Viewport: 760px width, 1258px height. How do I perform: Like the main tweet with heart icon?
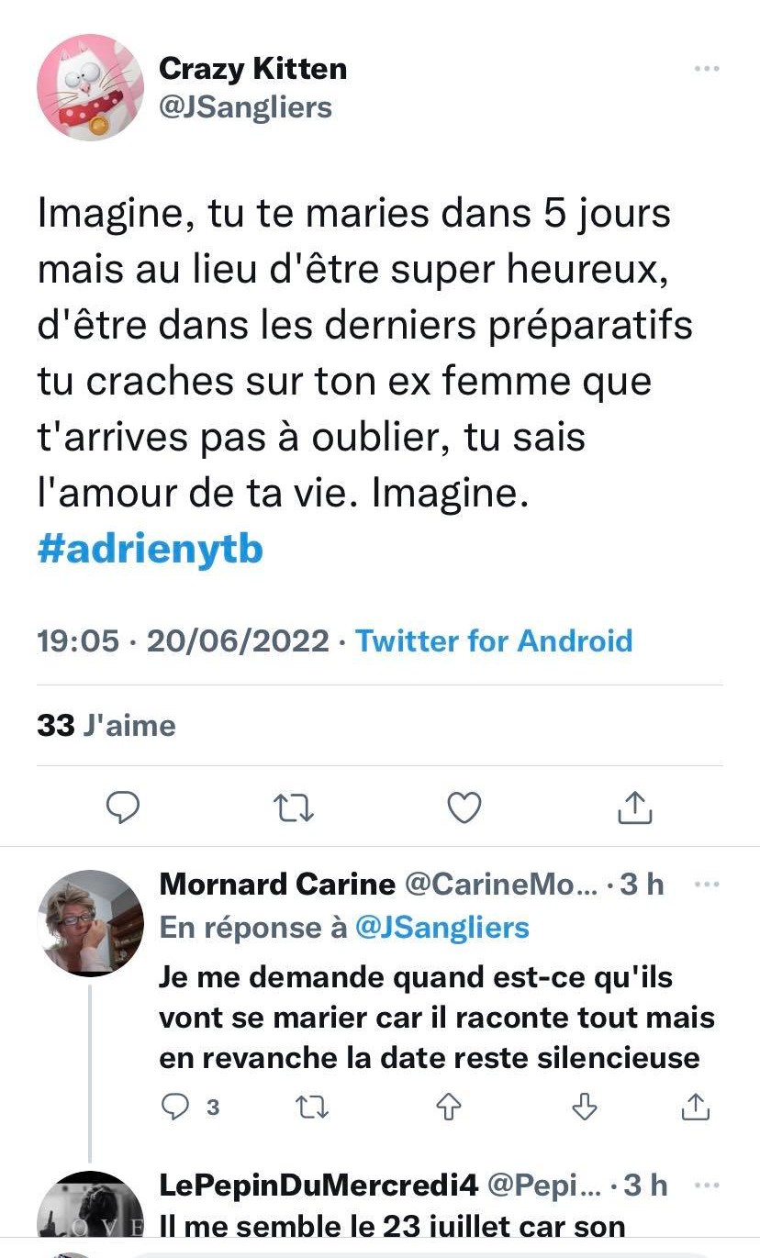pyautogui.click(x=464, y=807)
